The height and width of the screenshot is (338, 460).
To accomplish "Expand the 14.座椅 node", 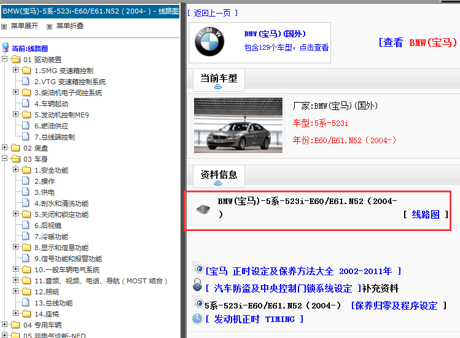I will click(x=16, y=313).
